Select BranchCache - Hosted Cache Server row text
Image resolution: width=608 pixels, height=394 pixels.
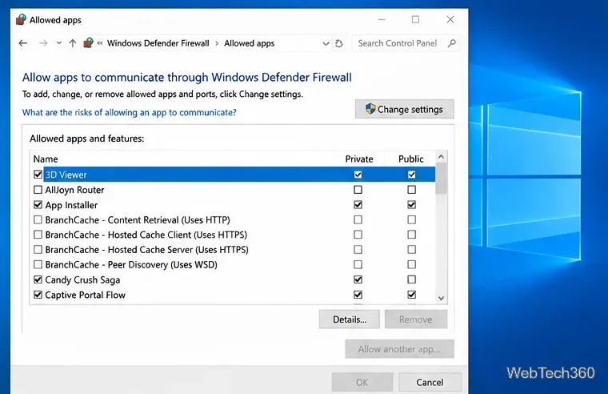147,250
